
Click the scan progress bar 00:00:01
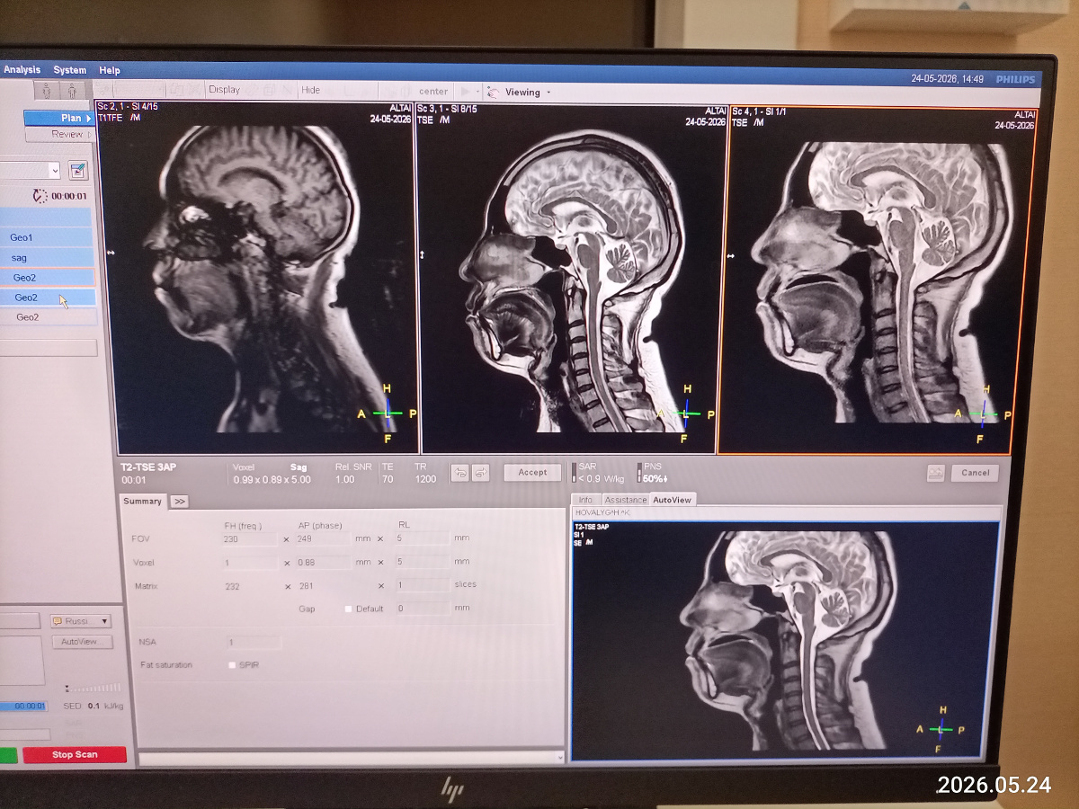23,707
